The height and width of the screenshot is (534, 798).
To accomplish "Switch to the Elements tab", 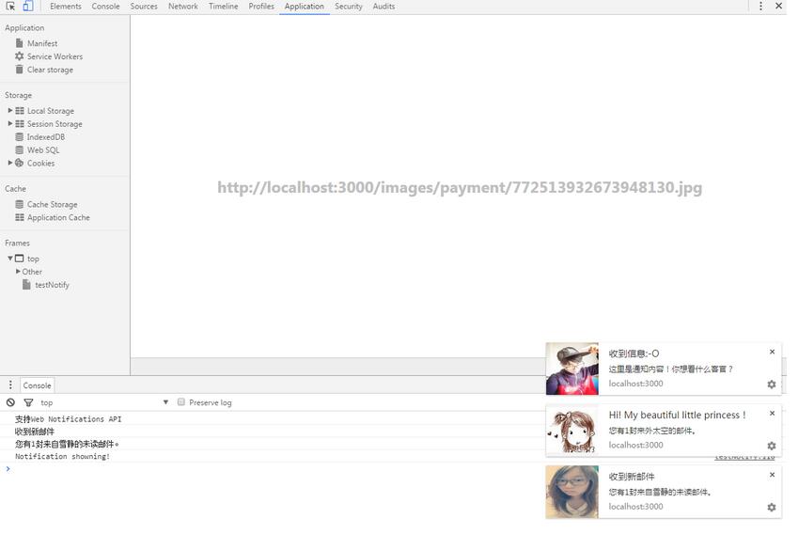I will point(66,7).
